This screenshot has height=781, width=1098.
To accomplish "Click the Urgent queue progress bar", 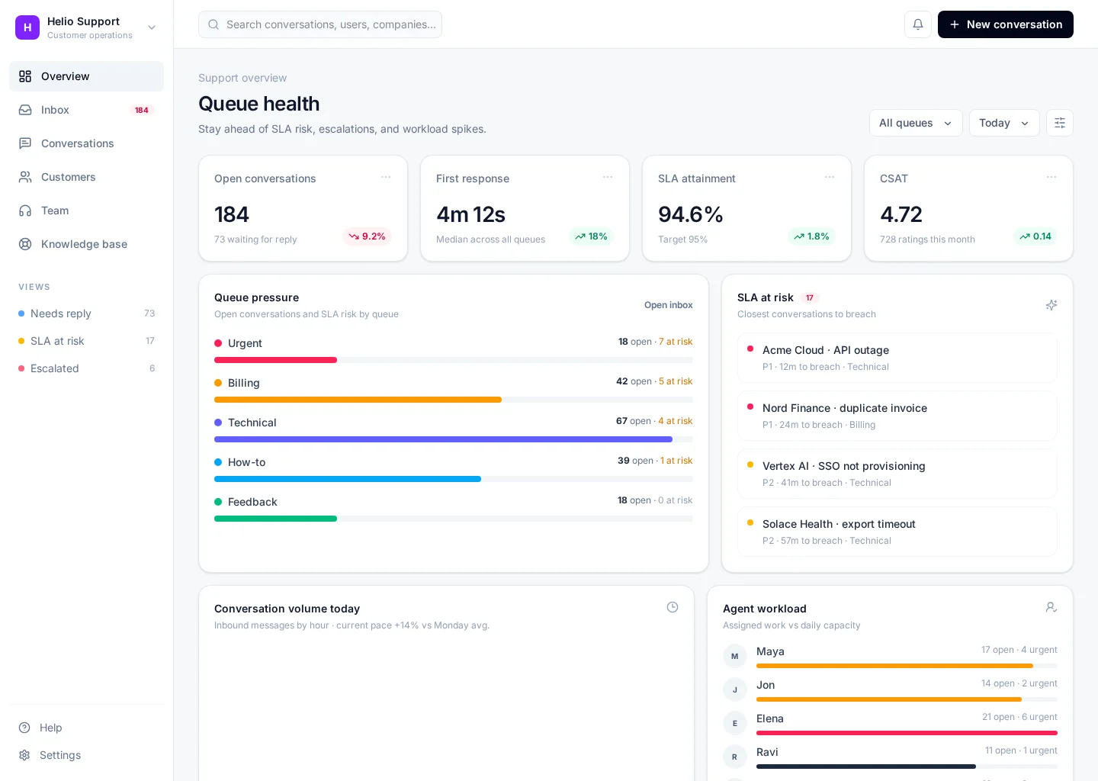I will (x=454, y=360).
